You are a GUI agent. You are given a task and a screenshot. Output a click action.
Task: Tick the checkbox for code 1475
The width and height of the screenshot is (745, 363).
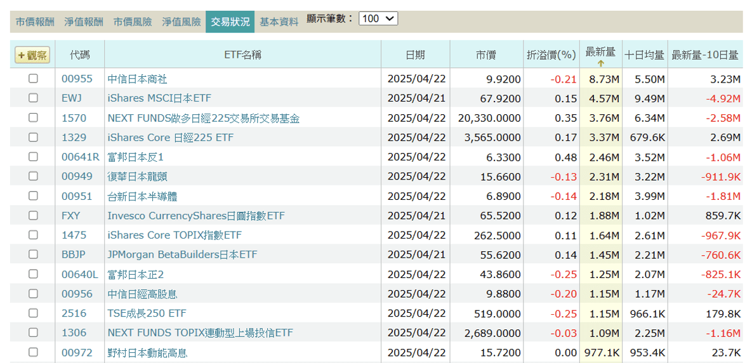[33, 235]
